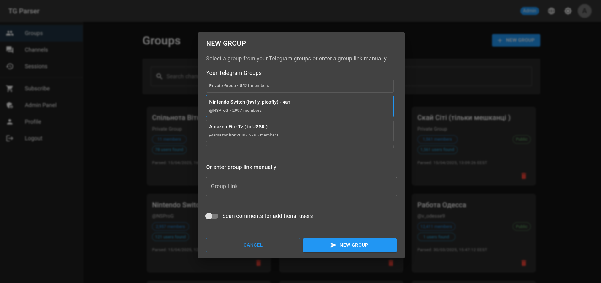Click the search magnifier icon
The image size is (601, 283).
coord(159,76)
